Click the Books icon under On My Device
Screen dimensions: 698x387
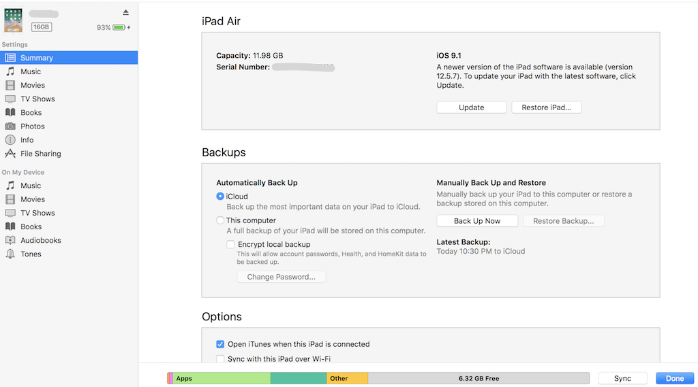pos(10,226)
